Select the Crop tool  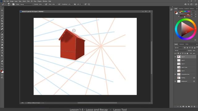tap(2, 21)
